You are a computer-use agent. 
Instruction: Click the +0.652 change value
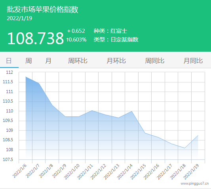pos(76,31)
